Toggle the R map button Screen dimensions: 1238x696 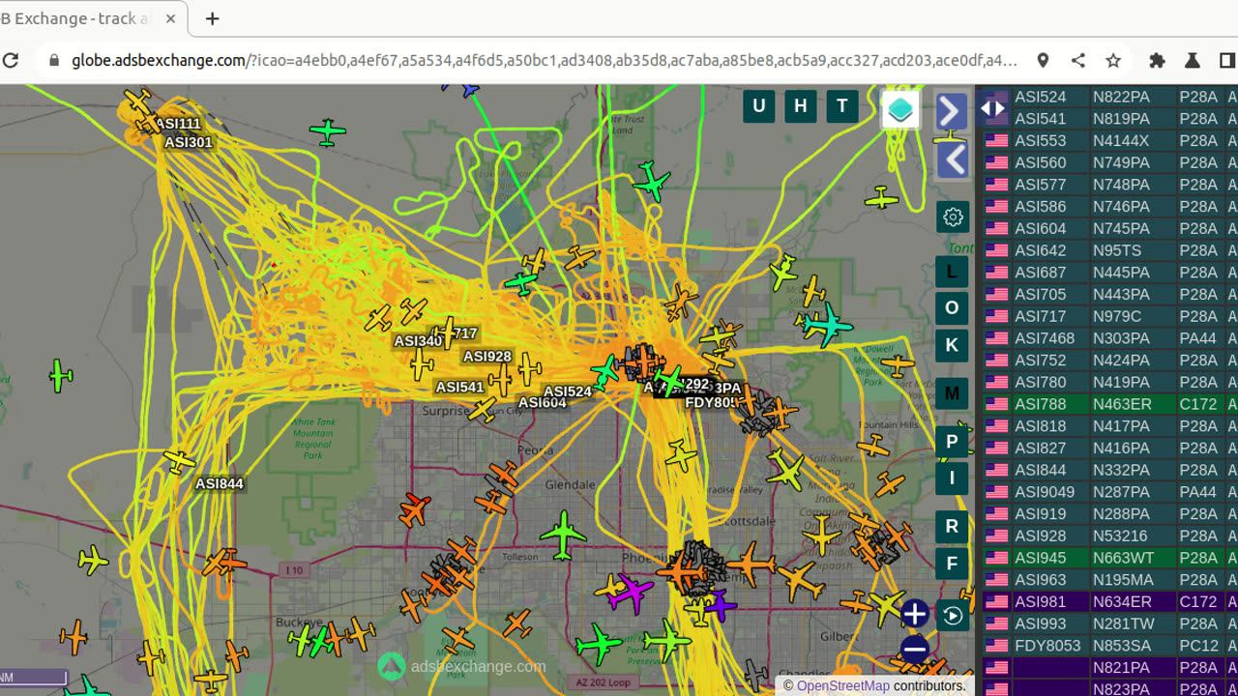pos(953,526)
